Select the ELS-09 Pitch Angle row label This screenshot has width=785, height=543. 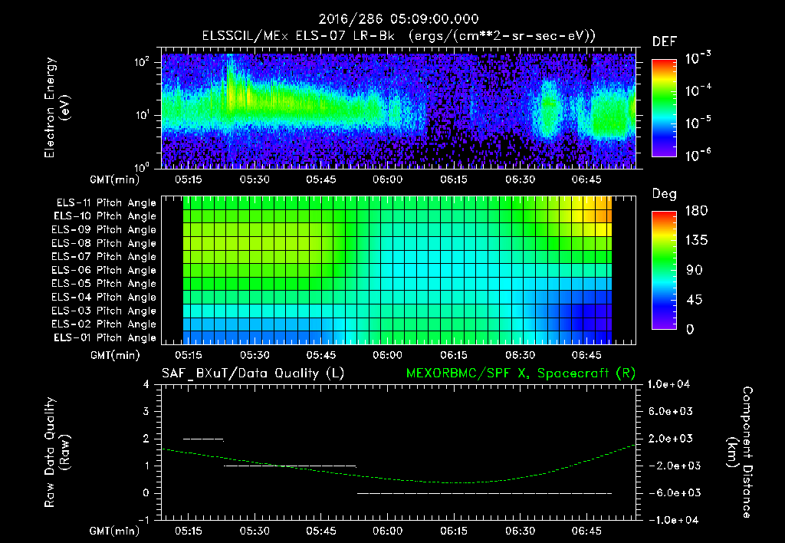[103, 230]
